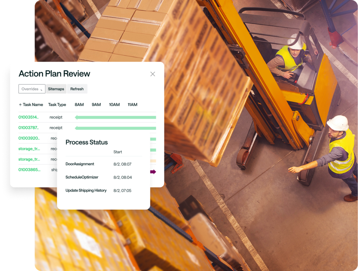Select the 8AM timeline marker
358x271 pixels.
79,105
